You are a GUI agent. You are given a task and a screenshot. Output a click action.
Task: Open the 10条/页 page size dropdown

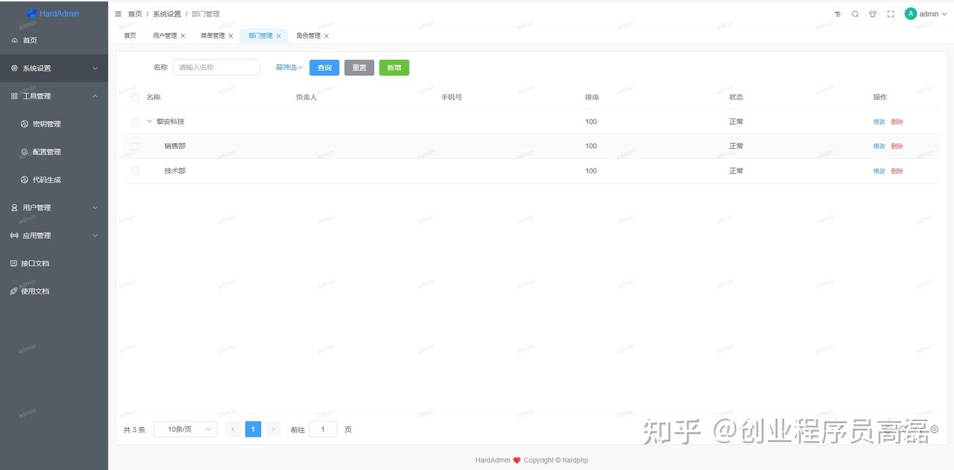(x=184, y=429)
